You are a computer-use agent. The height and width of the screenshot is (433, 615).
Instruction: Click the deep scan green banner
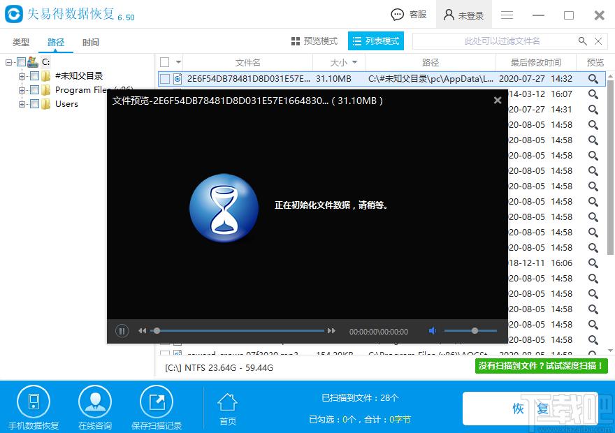541,365
